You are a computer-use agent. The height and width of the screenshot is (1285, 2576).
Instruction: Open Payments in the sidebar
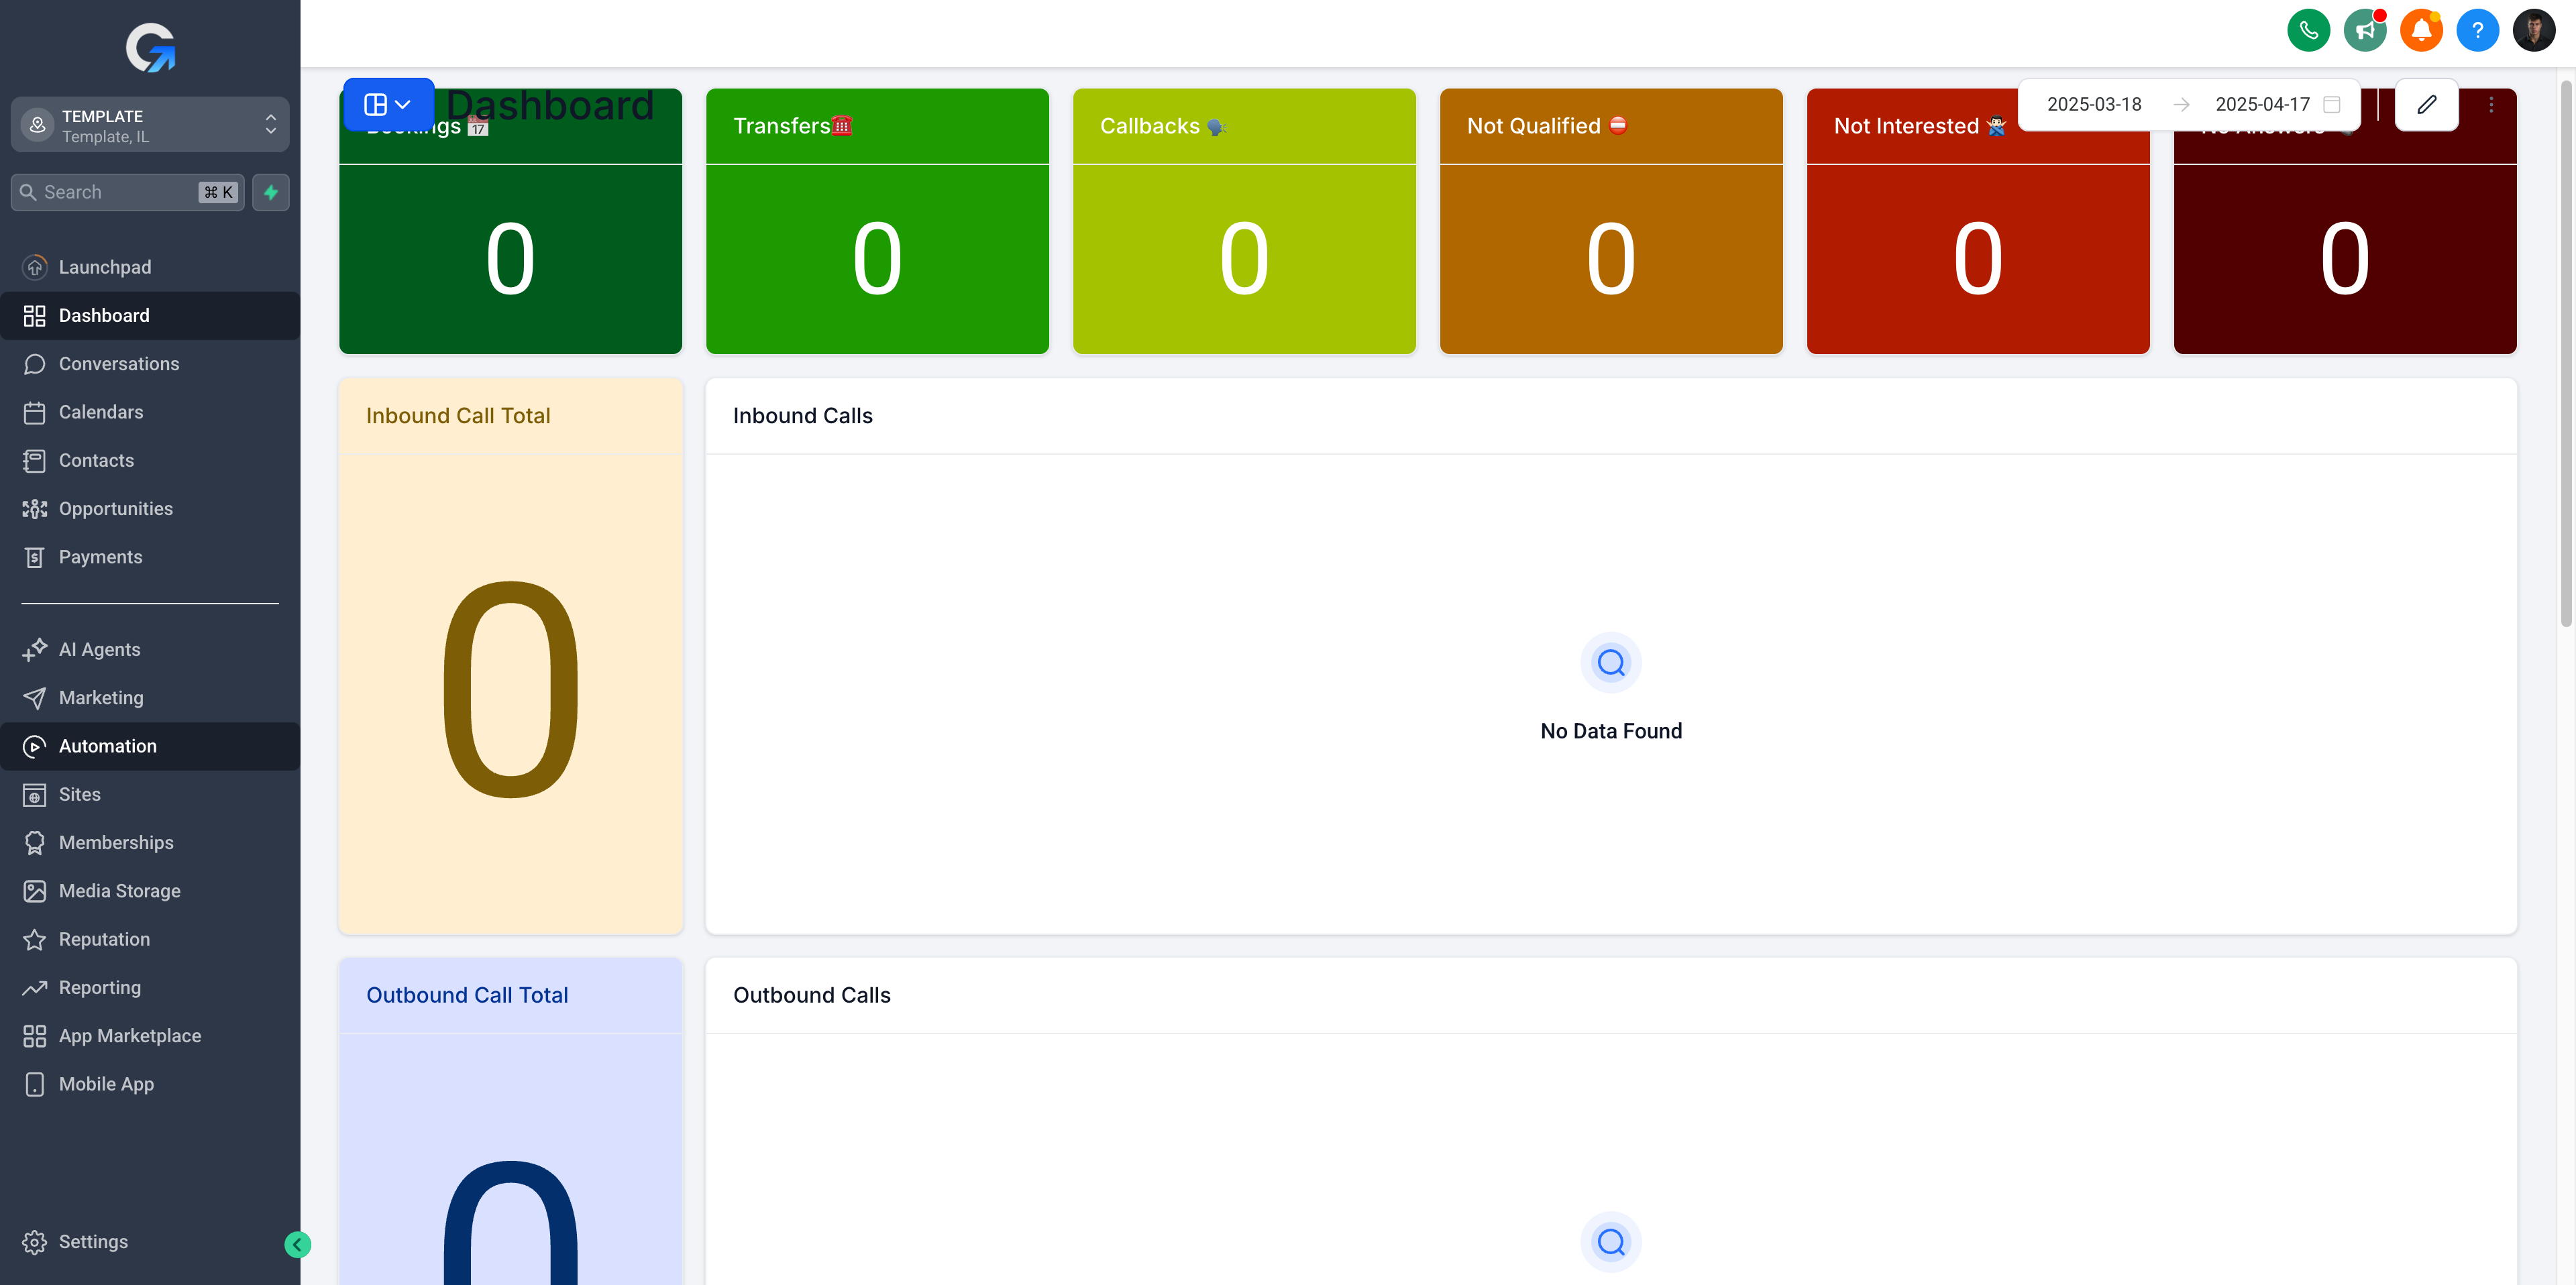[150, 557]
